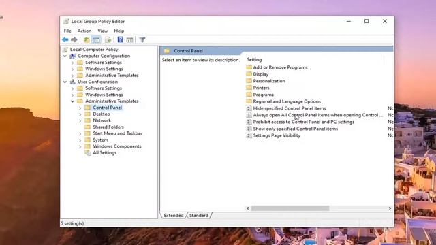Click the Settings Page Visibility policy icon
Screen dimensions: 436x245
[249, 135]
